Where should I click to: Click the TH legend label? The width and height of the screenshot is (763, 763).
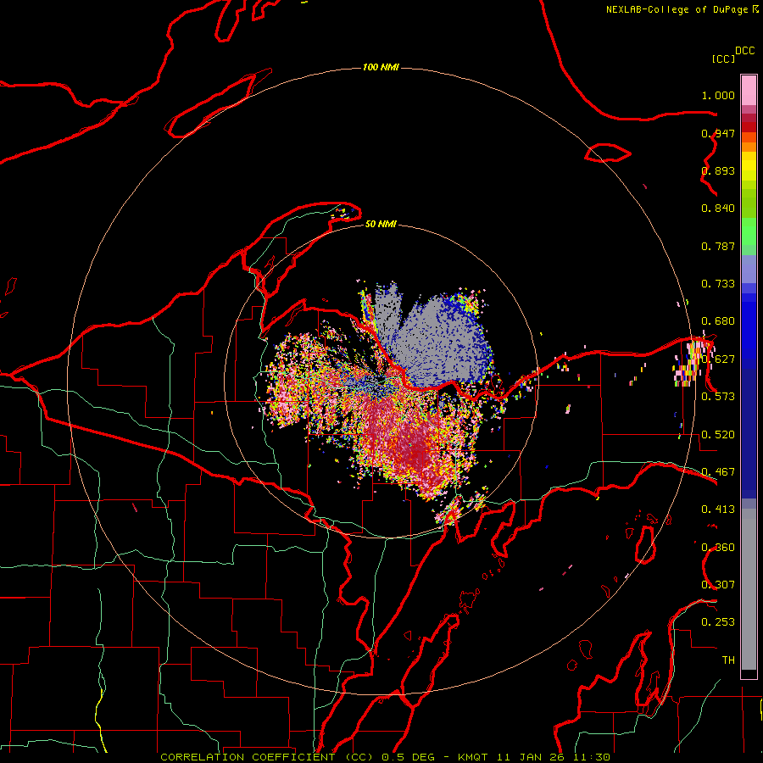728,660
